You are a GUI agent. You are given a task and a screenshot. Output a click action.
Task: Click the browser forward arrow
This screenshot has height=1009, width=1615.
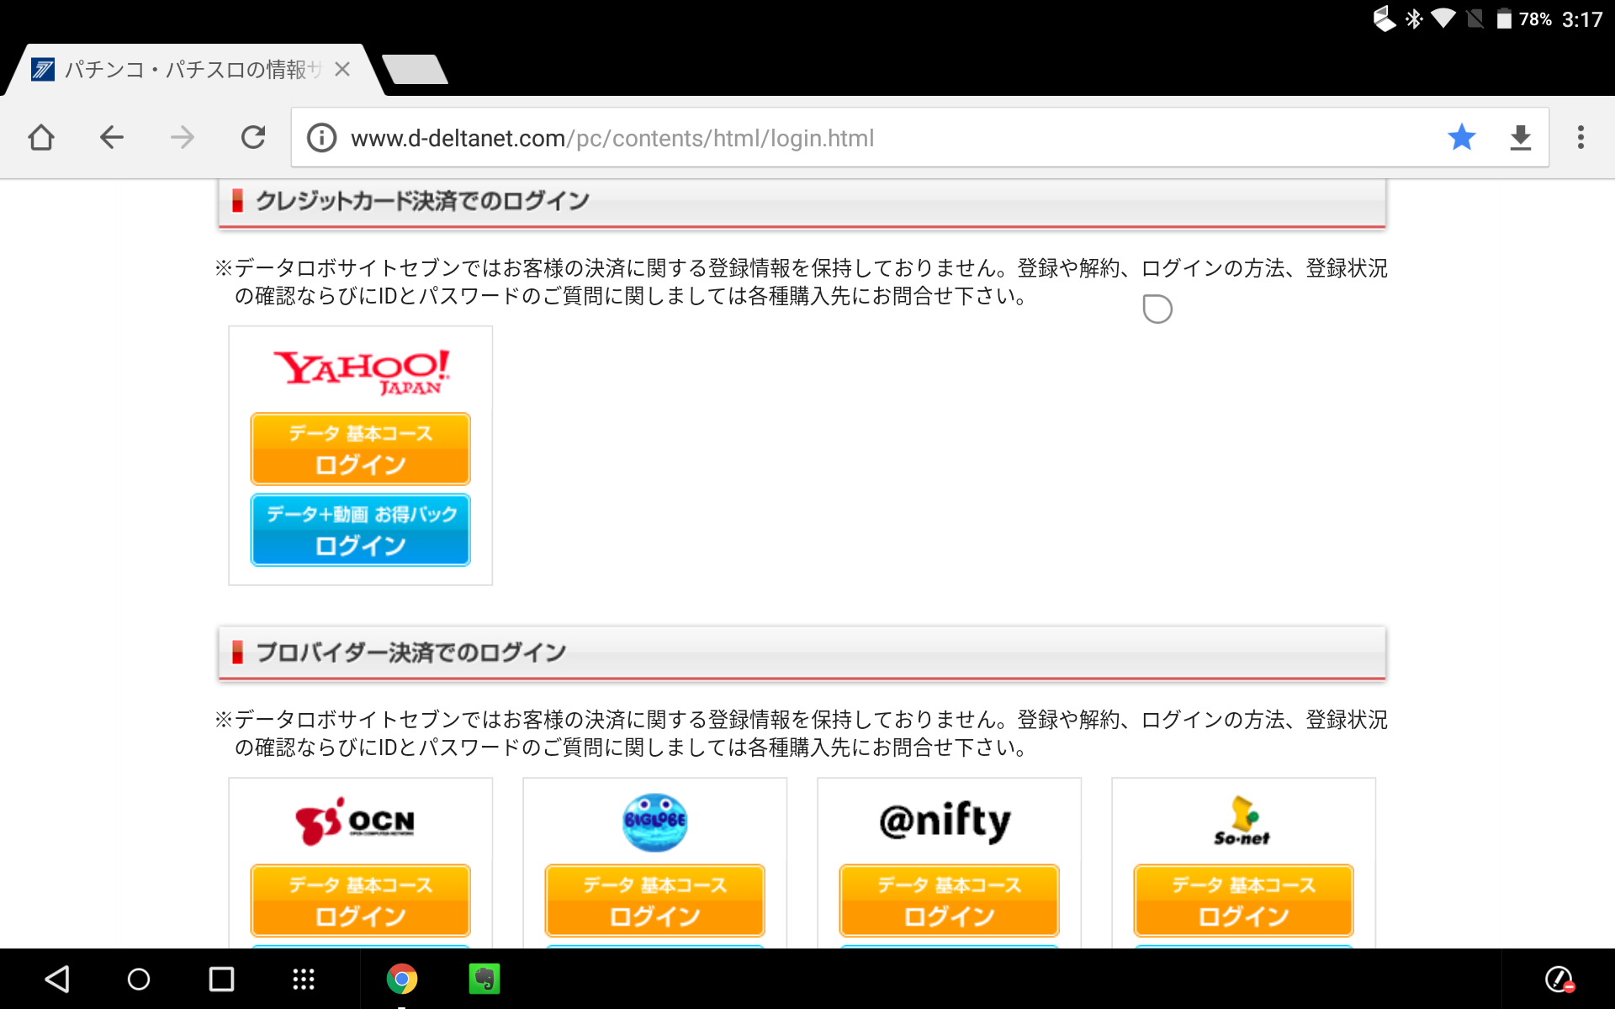182,137
